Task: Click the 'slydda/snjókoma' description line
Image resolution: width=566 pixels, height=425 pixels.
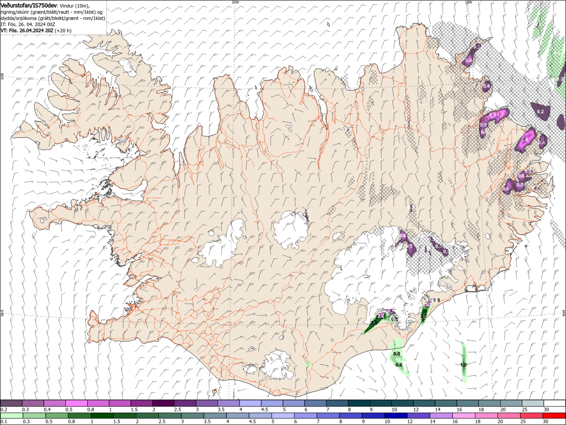Action: pos(53,18)
